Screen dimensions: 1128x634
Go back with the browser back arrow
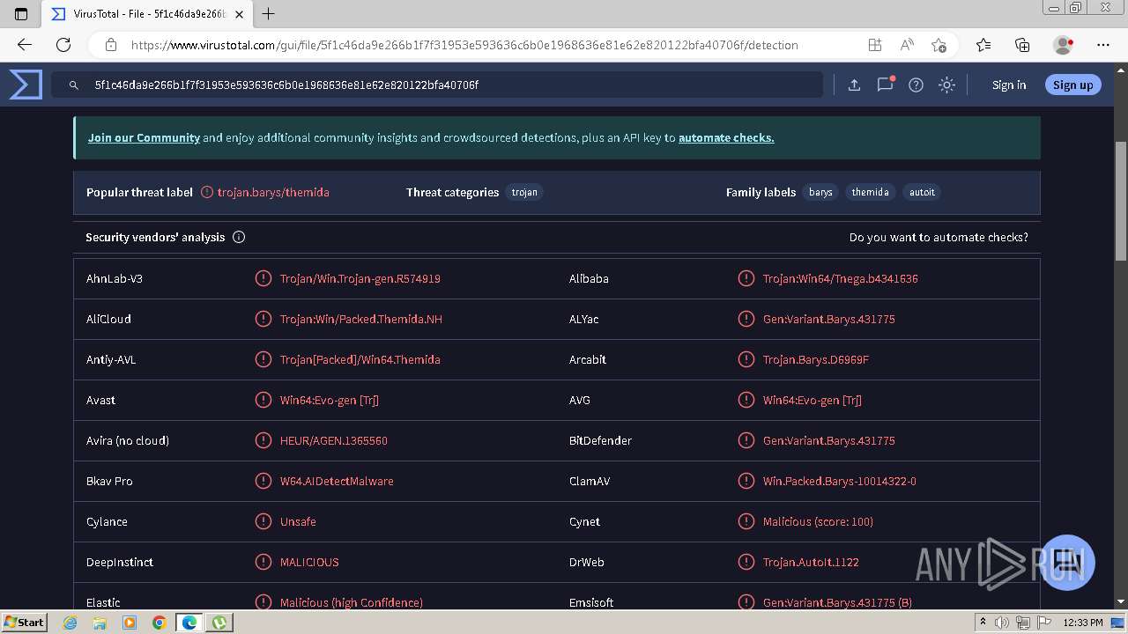25,45
